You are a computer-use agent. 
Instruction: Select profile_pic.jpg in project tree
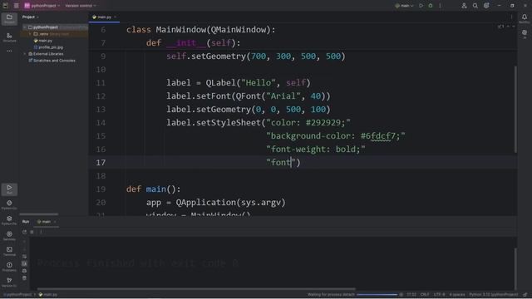point(48,47)
